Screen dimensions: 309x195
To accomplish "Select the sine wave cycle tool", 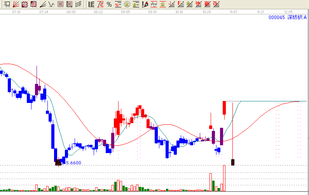I will [154, 4].
